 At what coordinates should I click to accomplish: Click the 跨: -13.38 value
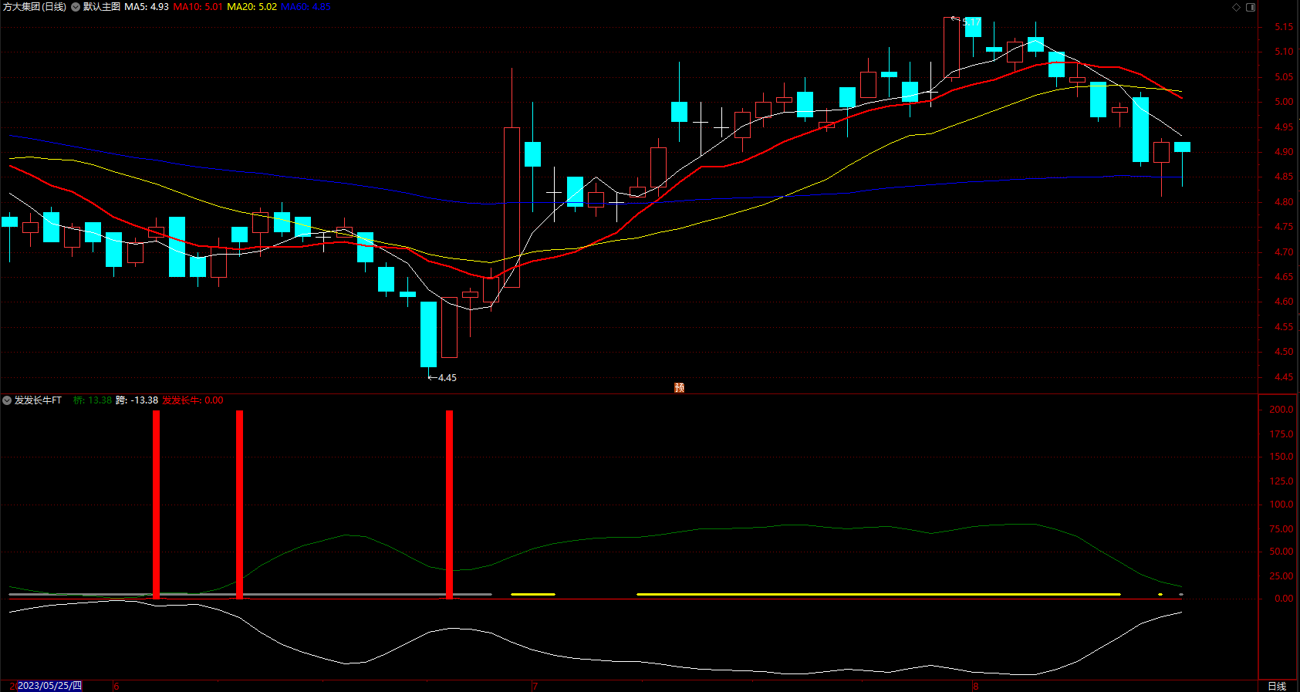click(x=137, y=400)
